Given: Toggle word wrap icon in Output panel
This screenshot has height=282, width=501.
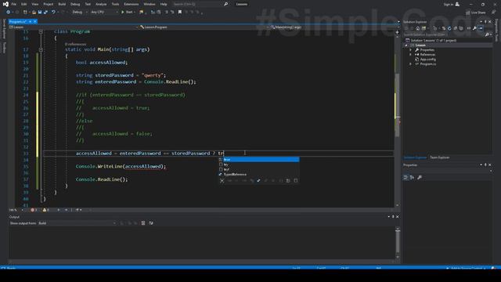Looking at the screenshot, I should pos(151,223).
